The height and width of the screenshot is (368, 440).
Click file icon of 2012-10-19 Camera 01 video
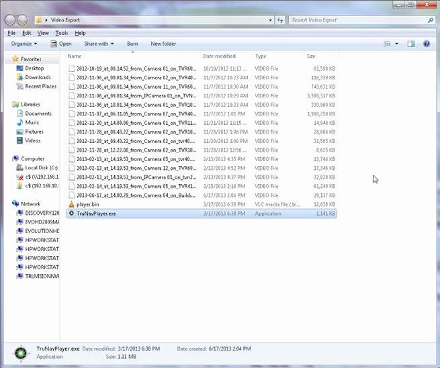[x=72, y=68]
